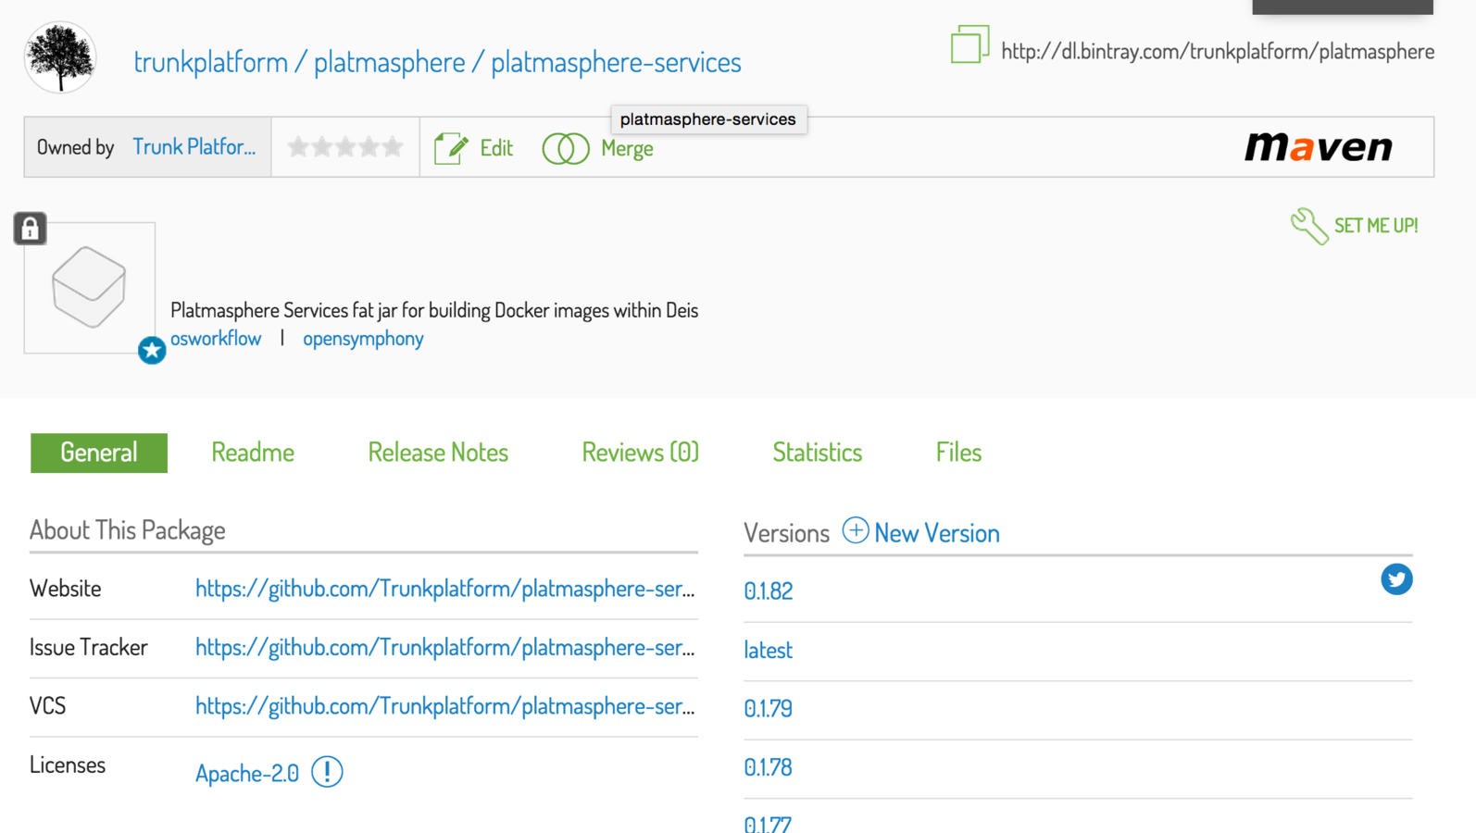Screen dimensions: 1476x833
Task: Click the lock icon on package image
Action: (30, 228)
